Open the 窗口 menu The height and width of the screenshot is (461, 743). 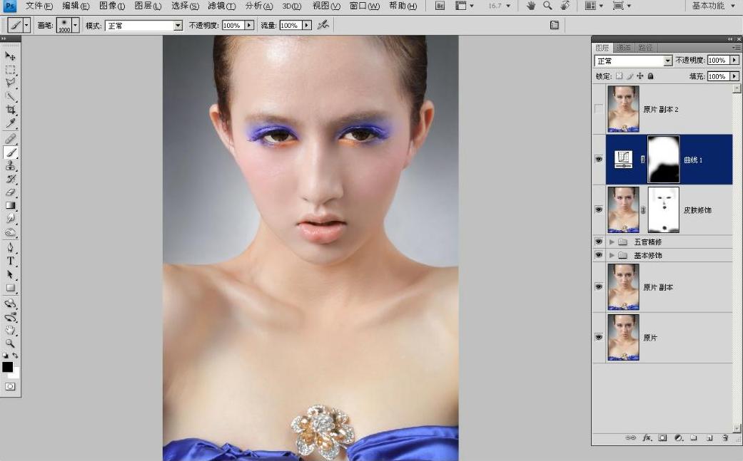tap(364, 6)
